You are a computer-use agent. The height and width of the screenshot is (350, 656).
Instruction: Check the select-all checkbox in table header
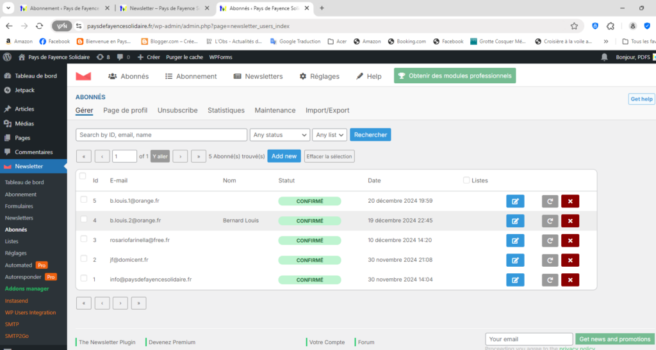[x=82, y=177]
